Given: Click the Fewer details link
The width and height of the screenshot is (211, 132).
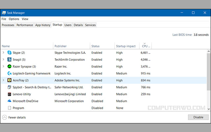Looking at the screenshot, I should (x=17, y=117).
